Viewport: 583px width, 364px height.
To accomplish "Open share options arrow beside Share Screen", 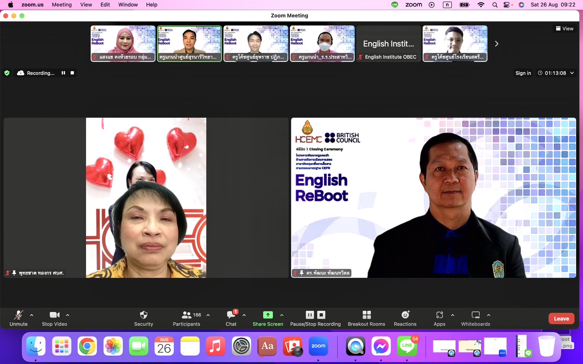I will coord(282,315).
